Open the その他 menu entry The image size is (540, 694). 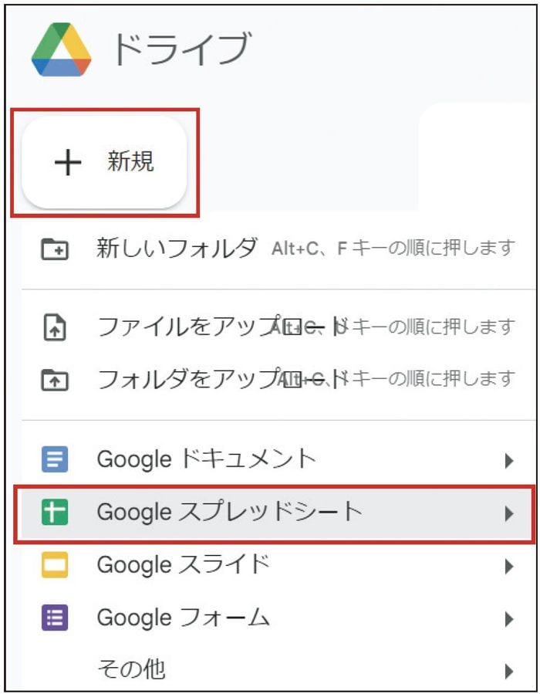[x=131, y=669]
